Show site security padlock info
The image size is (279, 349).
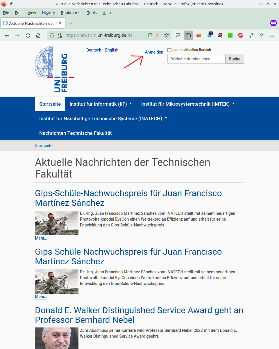(60, 35)
